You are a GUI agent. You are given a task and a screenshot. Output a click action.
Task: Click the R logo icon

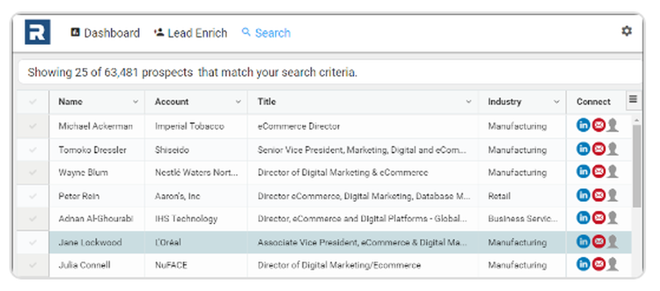click(38, 32)
